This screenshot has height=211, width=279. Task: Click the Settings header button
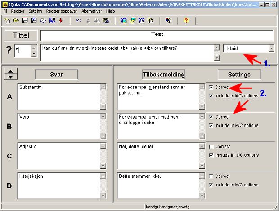(x=239, y=75)
